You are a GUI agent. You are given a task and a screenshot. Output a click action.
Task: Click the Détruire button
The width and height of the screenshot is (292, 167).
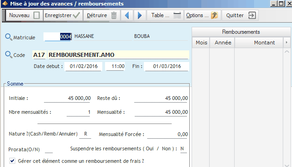click(101, 15)
